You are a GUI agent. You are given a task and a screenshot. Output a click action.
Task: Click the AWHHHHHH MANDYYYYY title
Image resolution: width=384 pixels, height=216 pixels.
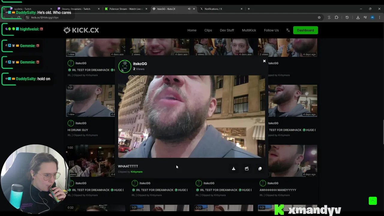pyautogui.click(x=278, y=190)
